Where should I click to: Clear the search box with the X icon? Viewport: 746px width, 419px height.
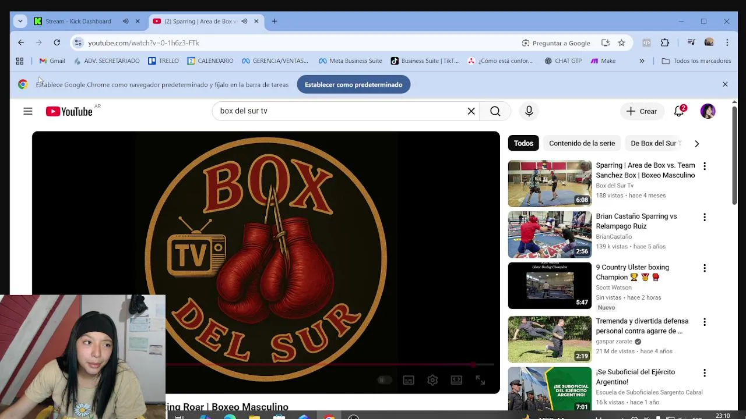pyautogui.click(x=471, y=111)
